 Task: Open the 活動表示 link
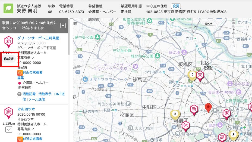[45, 94]
